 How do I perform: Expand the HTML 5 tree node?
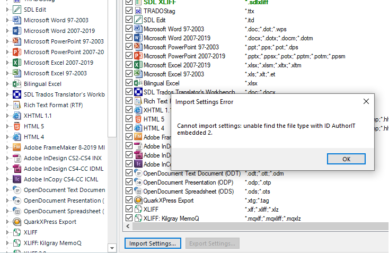[7, 126]
